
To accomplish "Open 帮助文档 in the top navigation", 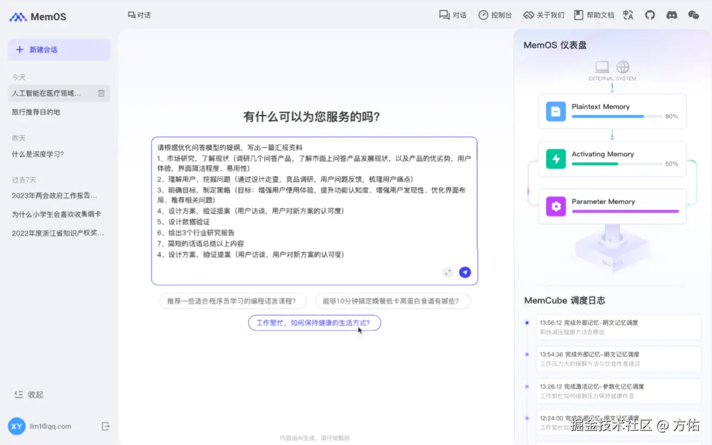I will coord(594,15).
